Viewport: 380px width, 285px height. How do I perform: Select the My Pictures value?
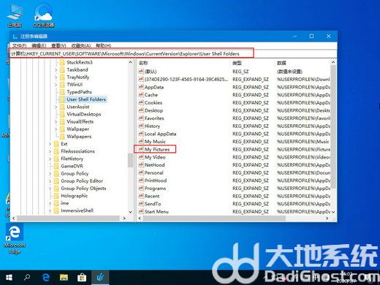pyautogui.click(x=157, y=149)
